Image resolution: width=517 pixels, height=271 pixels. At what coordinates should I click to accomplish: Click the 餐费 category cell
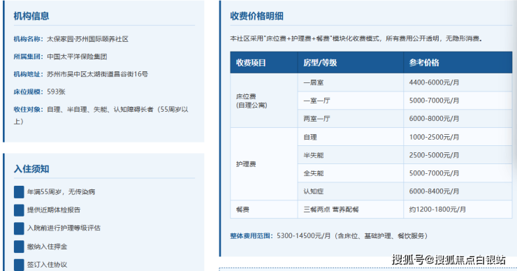[x=264, y=210]
